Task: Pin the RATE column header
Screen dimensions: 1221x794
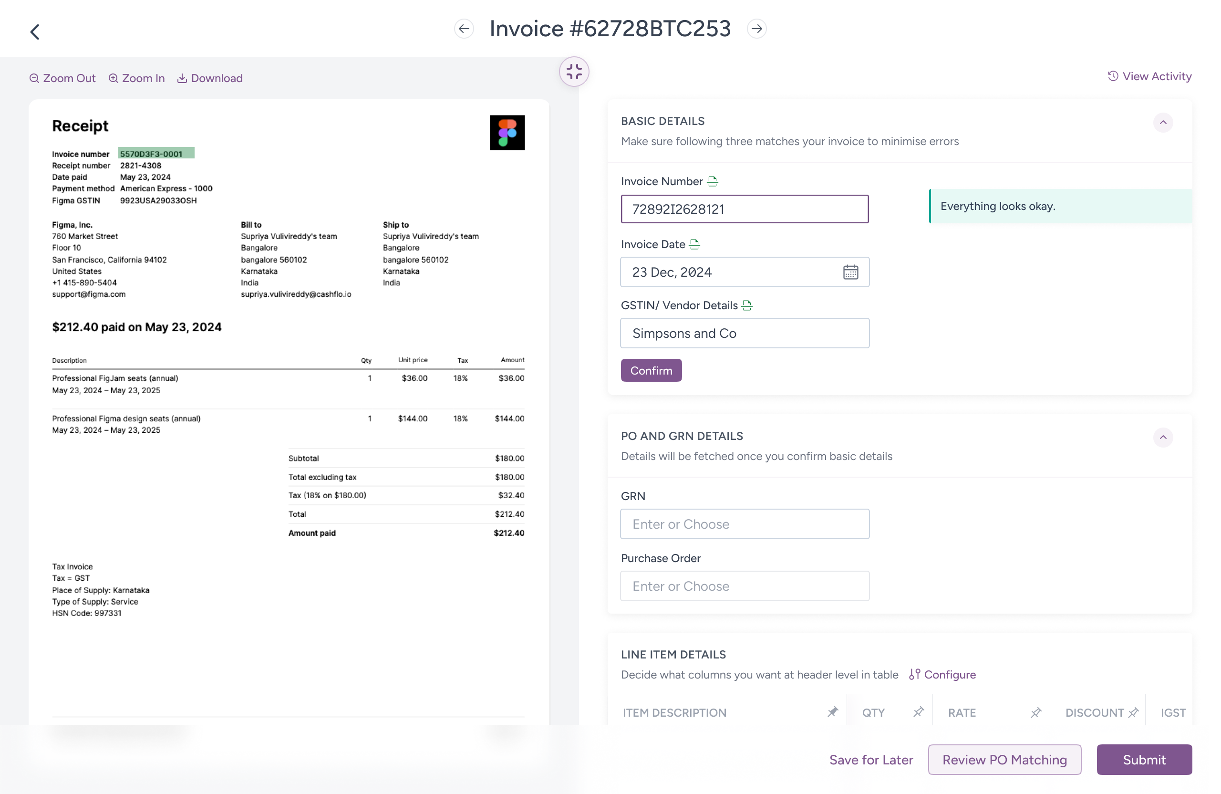Action: 1035,712
